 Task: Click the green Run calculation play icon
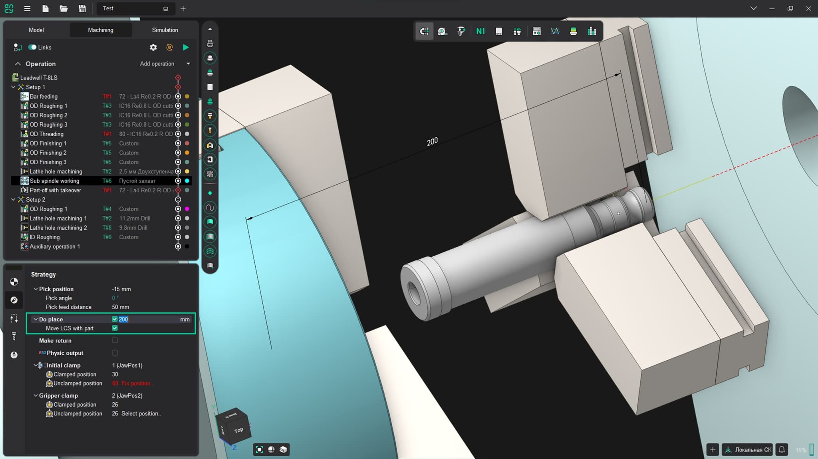pos(186,48)
